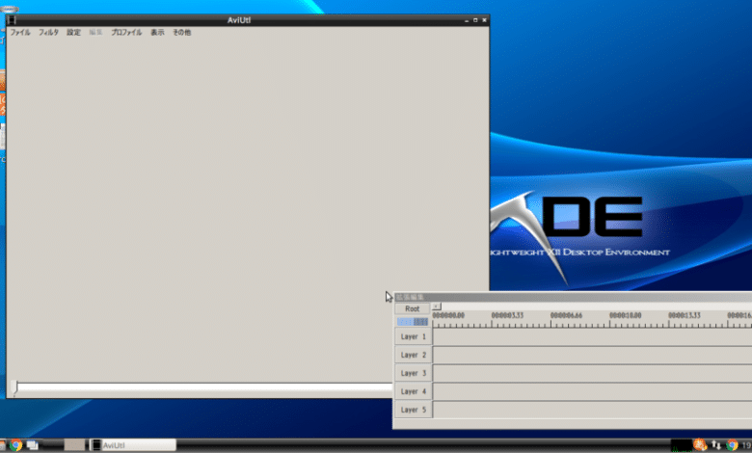Toggle the Layer 5 button

[414, 410]
